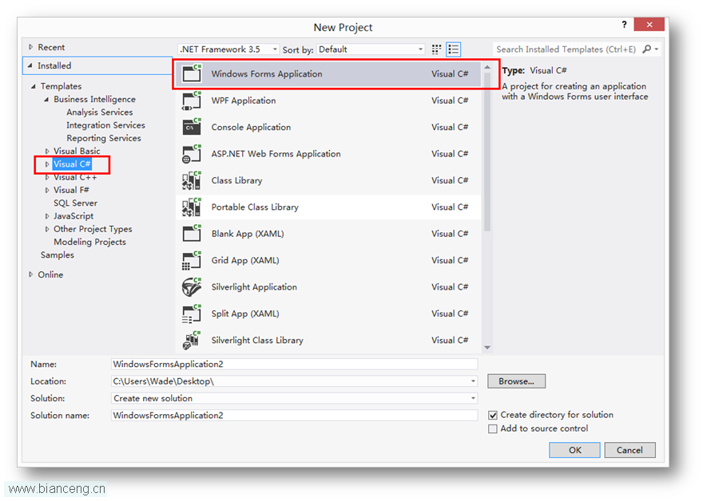Click the Silverlight Application icon
The width and height of the screenshot is (703, 501).
point(192,286)
